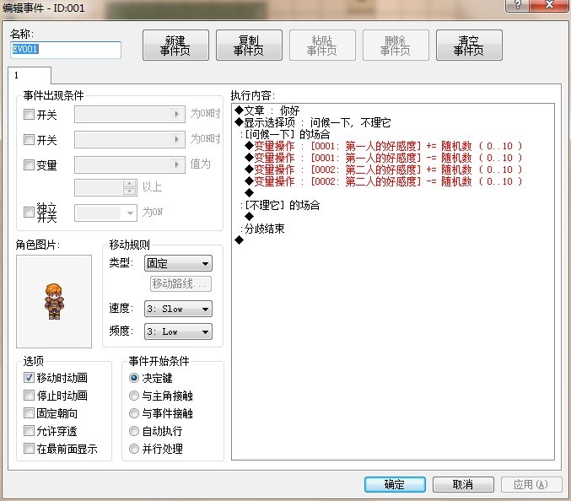Select event page tab 1

click(30, 75)
